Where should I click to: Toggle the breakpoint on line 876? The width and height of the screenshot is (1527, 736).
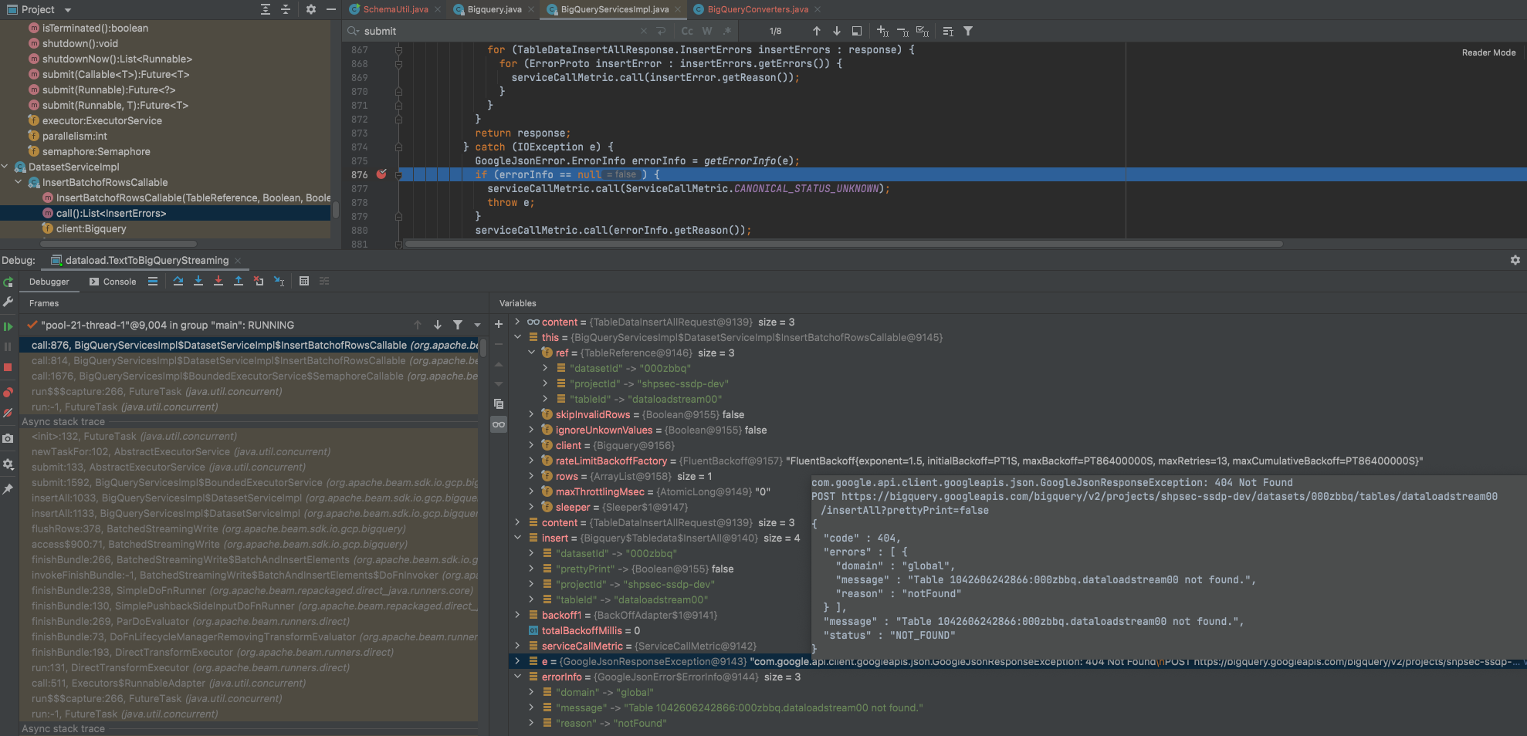pos(381,175)
